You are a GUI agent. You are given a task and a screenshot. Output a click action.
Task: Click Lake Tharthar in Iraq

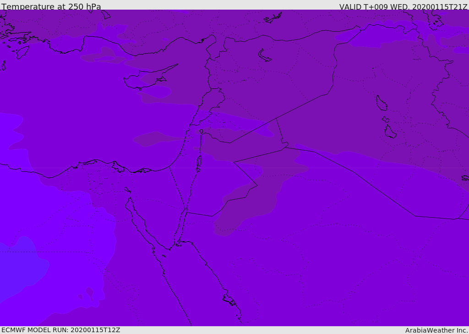click(x=381, y=103)
